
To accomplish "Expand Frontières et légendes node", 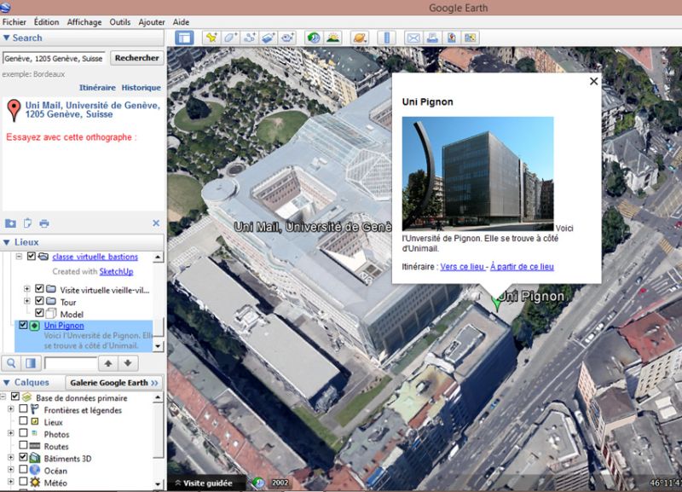I will click(x=11, y=409).
